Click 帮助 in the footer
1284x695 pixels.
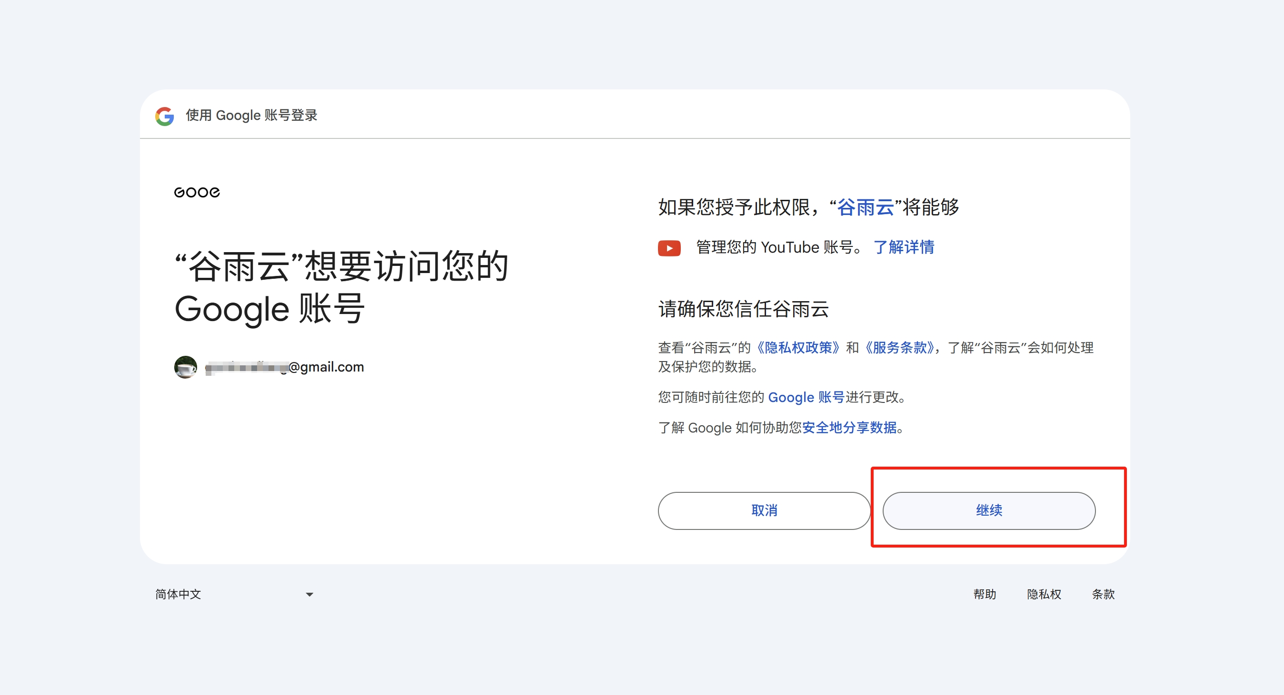pos(985,594)
